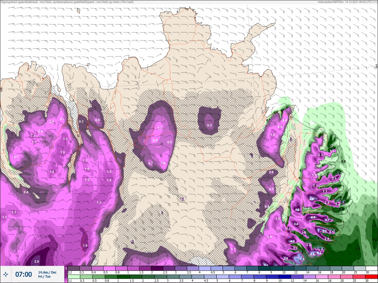Click the 4.8 precipitation value on the map
The height and width of the screenshot is (283, 378).
pos(312,199)
